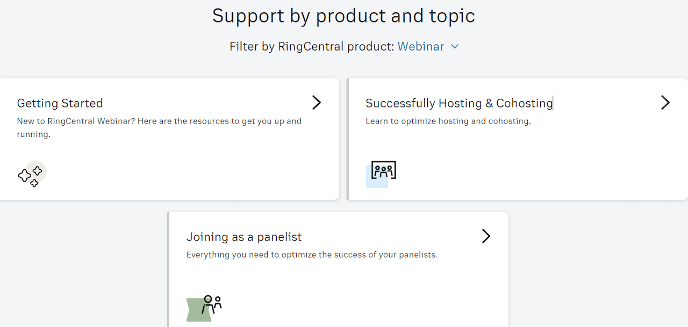Click the hosting optimization description text
The image size is (688, 327).
click(x=448, y=121)
